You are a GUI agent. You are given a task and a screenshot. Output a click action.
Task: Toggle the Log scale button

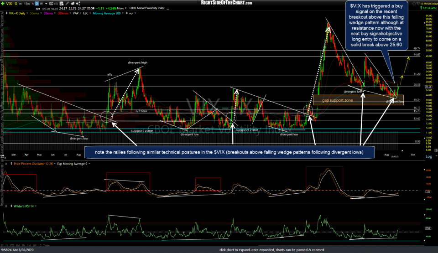(428, 156)
